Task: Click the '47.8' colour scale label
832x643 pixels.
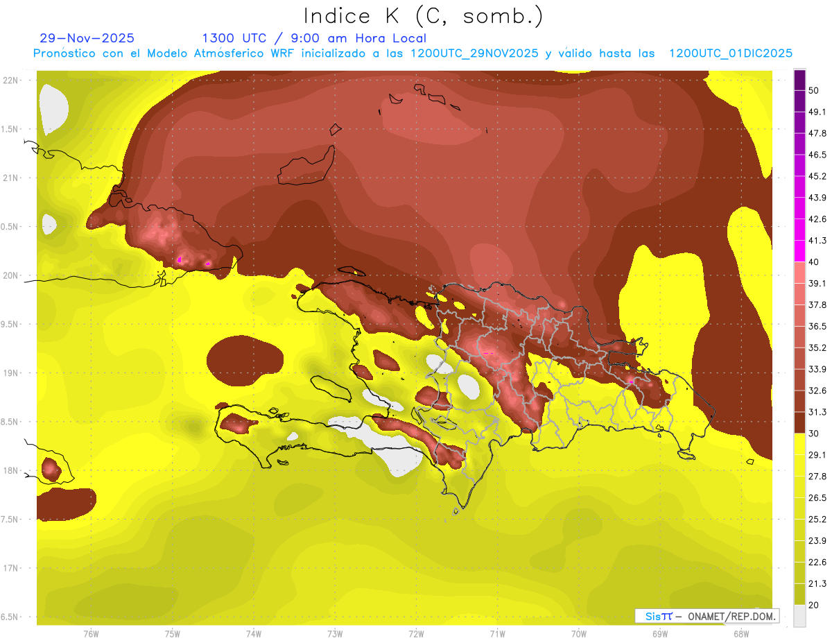Action: tap(817, 133)
